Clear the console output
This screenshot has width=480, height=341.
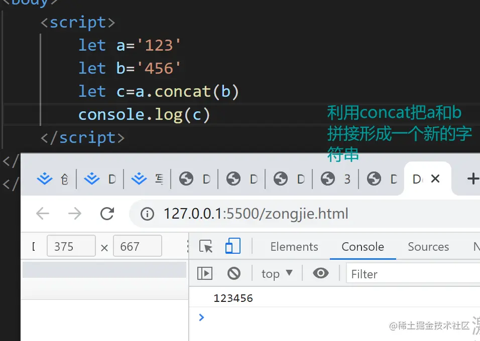point(234,273)
